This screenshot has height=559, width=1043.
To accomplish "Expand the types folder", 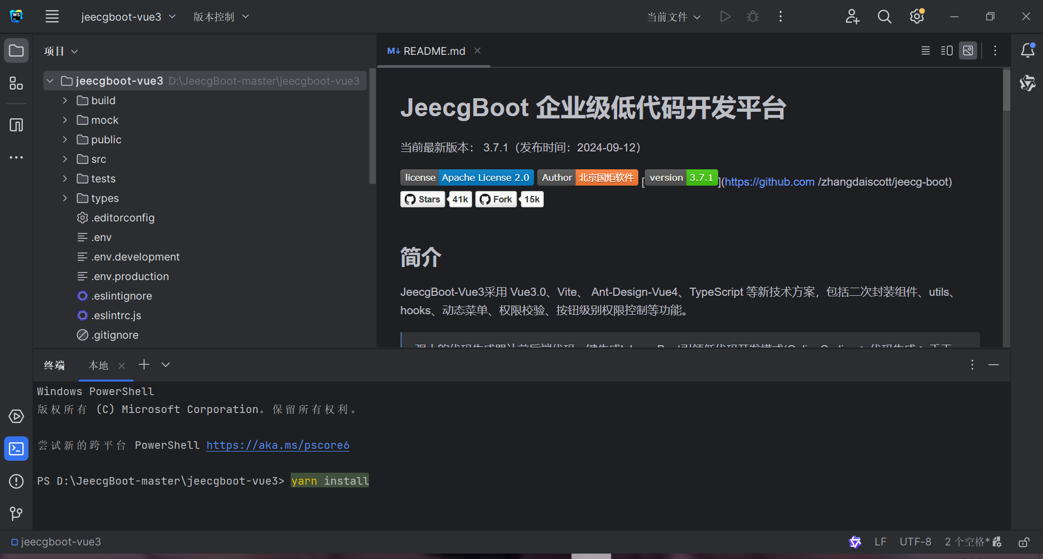I will click(65, 198).
